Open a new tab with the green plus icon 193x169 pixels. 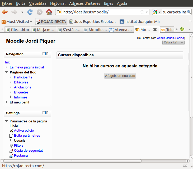[x=182, y=29]
